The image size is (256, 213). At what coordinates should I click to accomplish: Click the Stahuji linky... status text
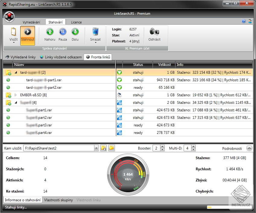click(x=16, y=207)
